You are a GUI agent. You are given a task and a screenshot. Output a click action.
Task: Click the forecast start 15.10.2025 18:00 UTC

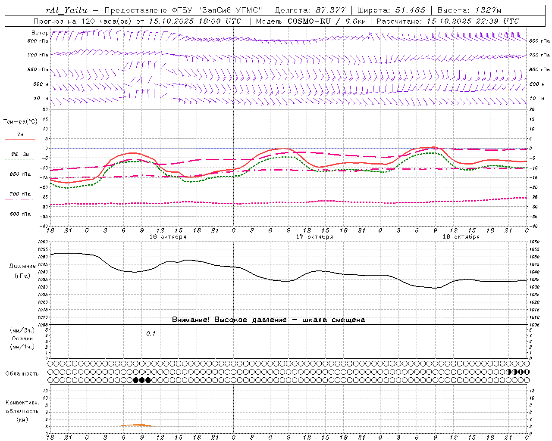(195, 21)
